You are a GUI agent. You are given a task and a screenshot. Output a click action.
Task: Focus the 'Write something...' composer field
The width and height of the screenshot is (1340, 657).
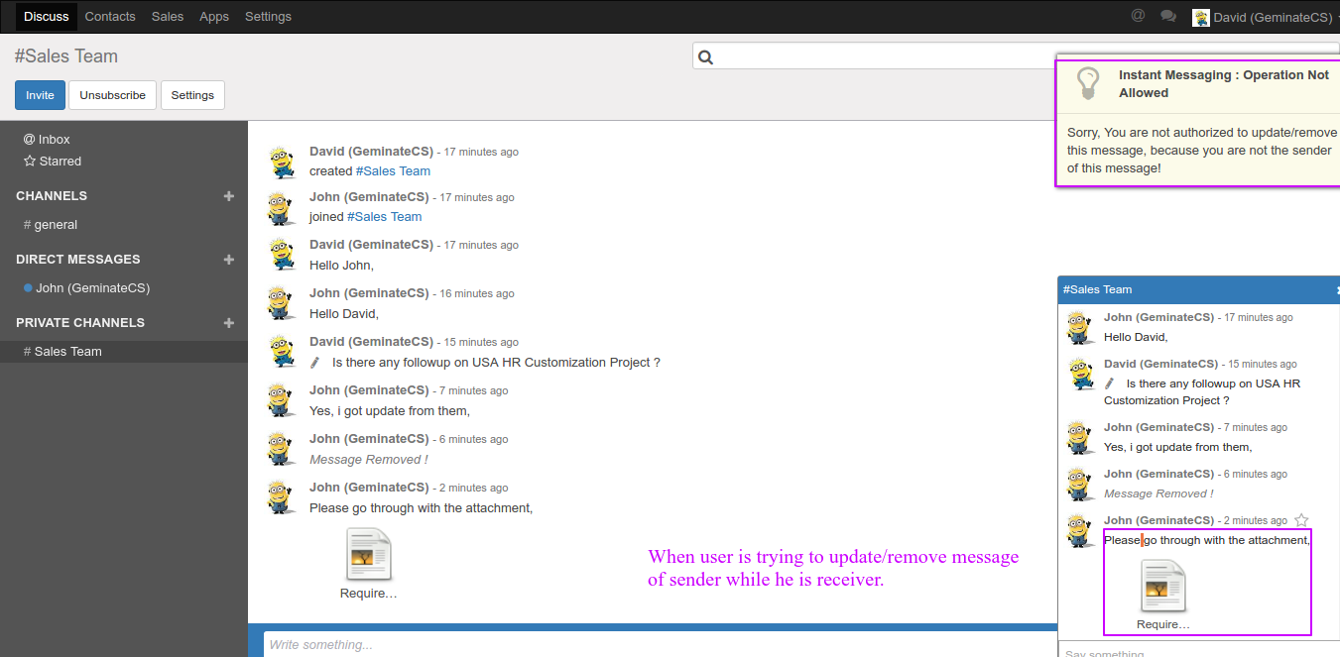660,645
